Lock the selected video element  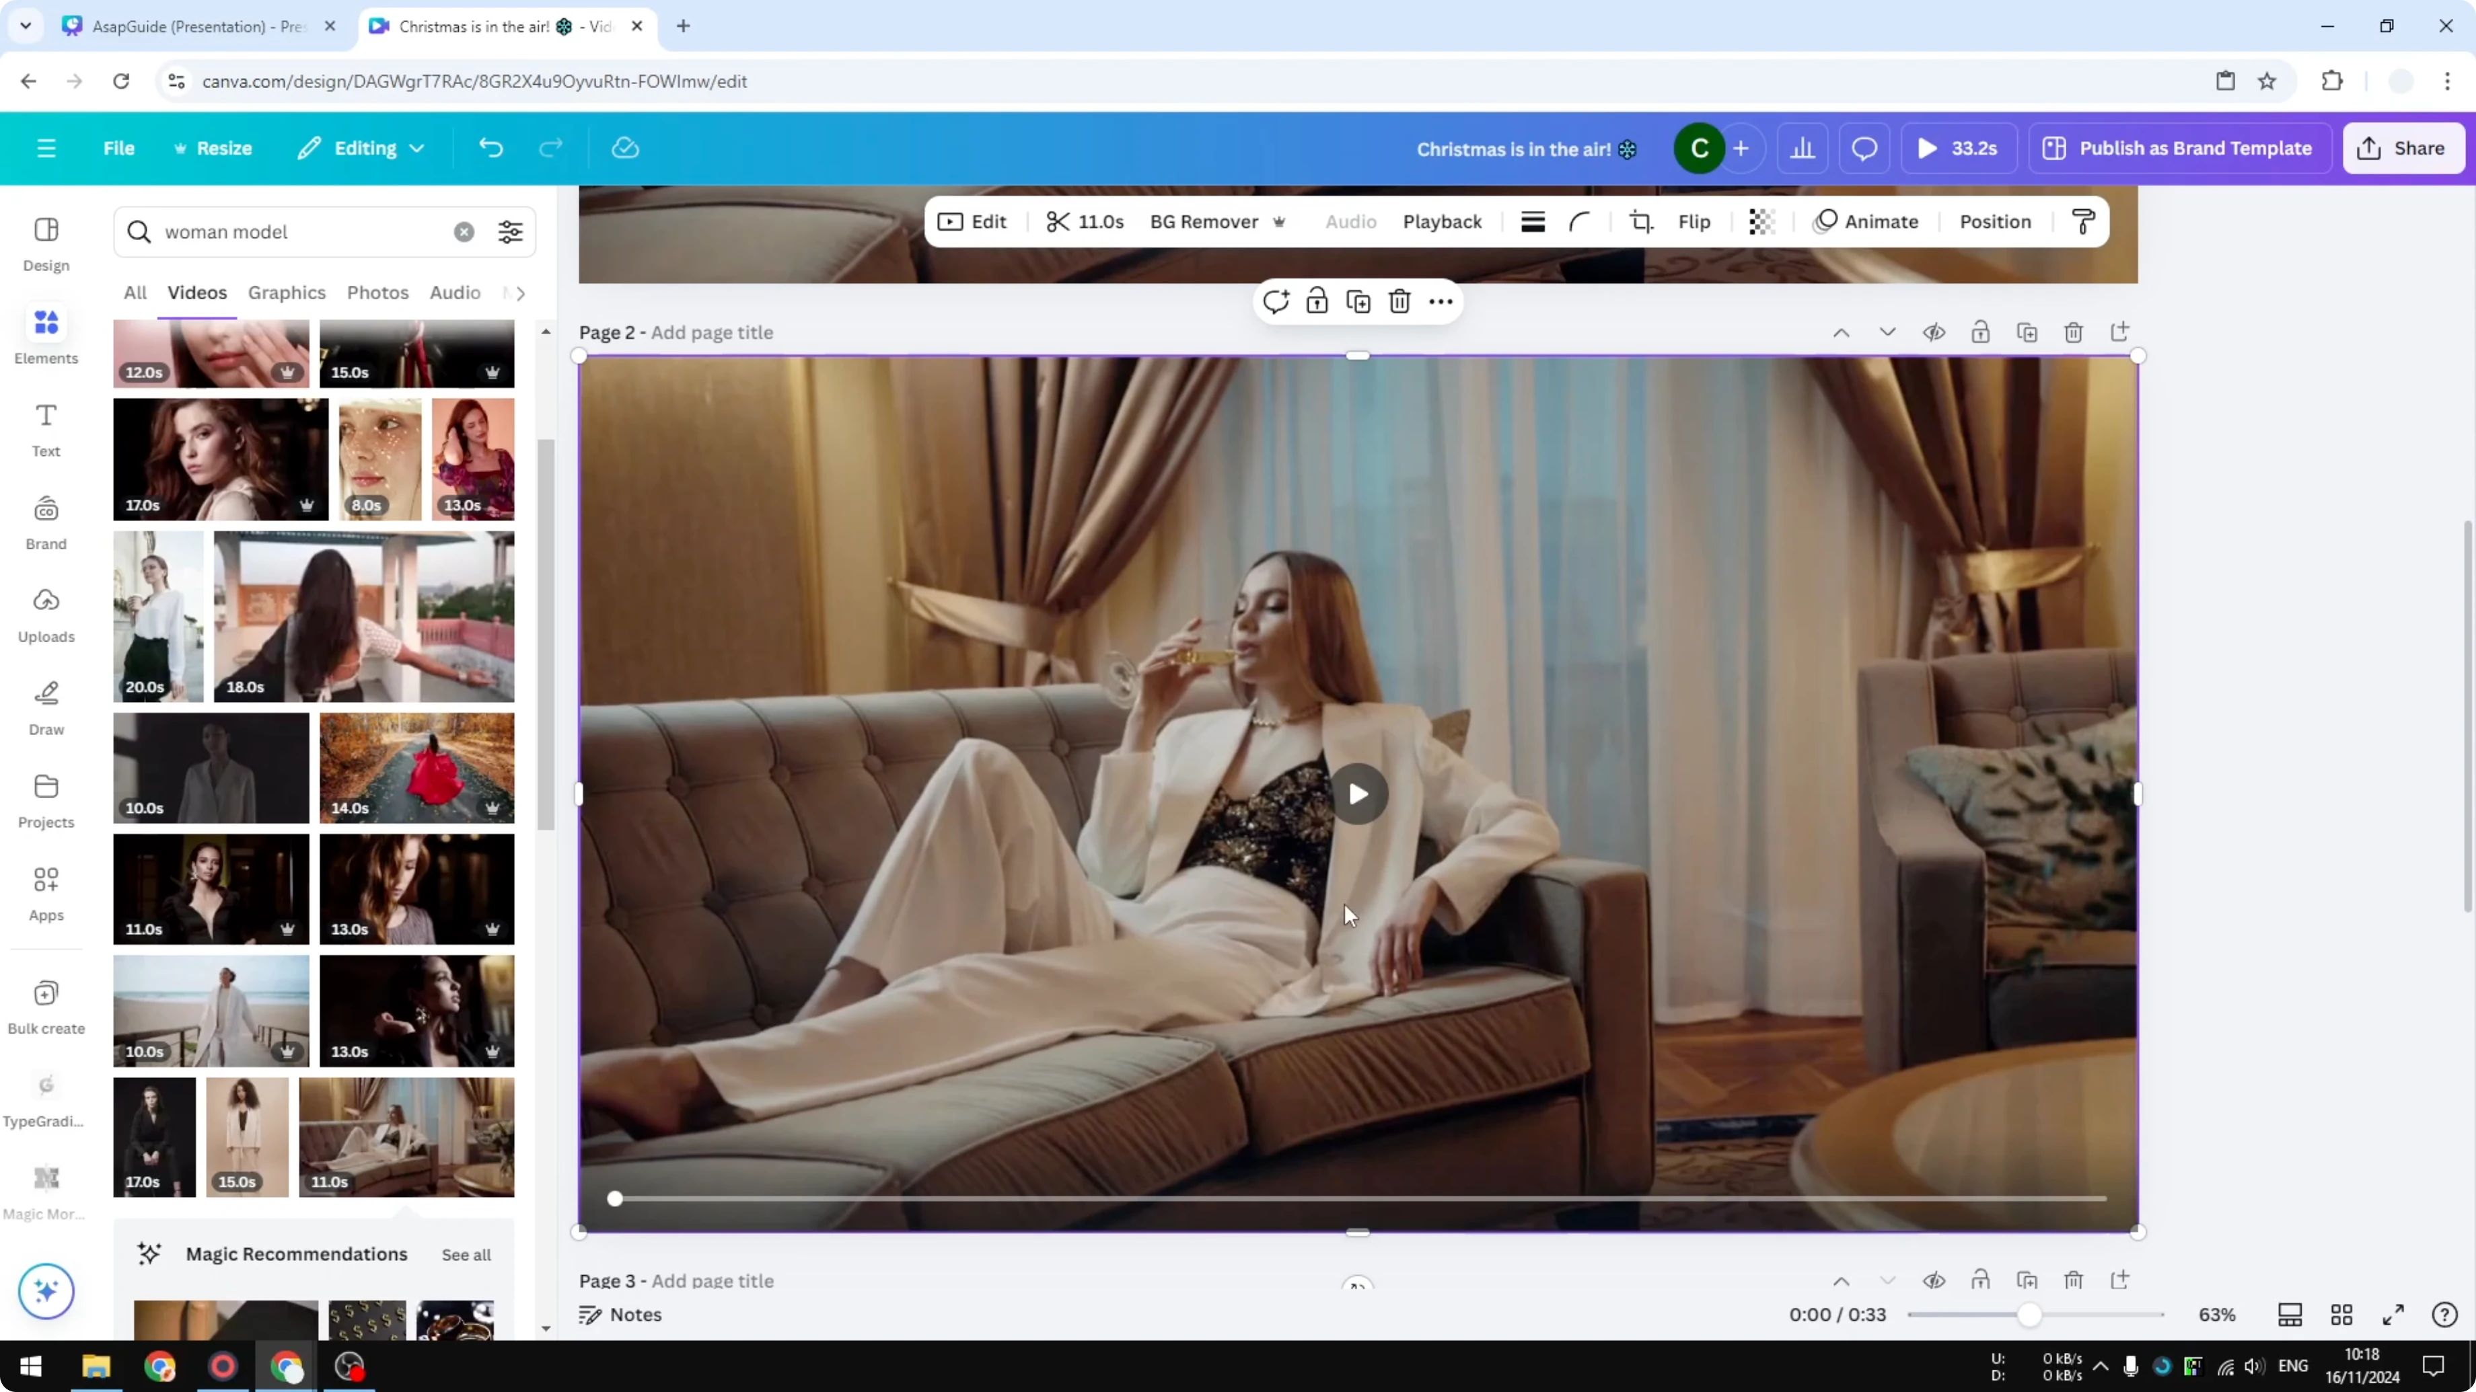(x=1316, y=301)
